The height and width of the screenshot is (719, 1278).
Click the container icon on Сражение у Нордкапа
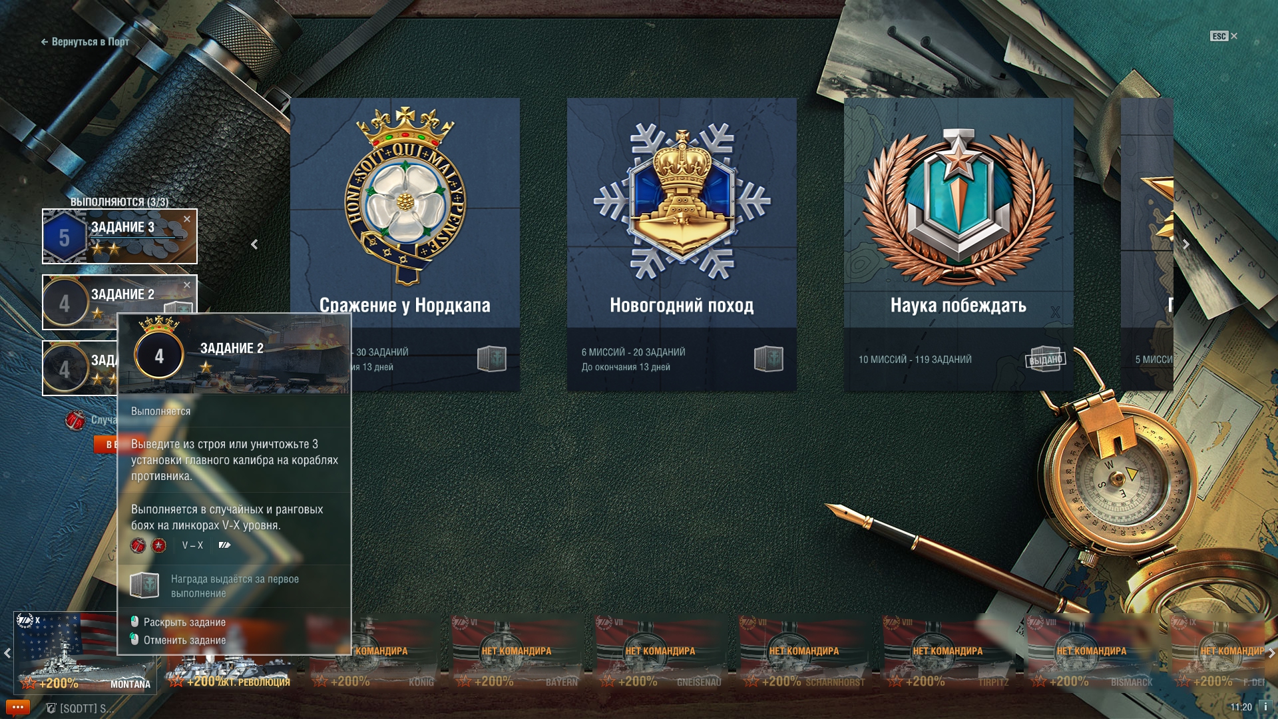(x=492, y=359)
